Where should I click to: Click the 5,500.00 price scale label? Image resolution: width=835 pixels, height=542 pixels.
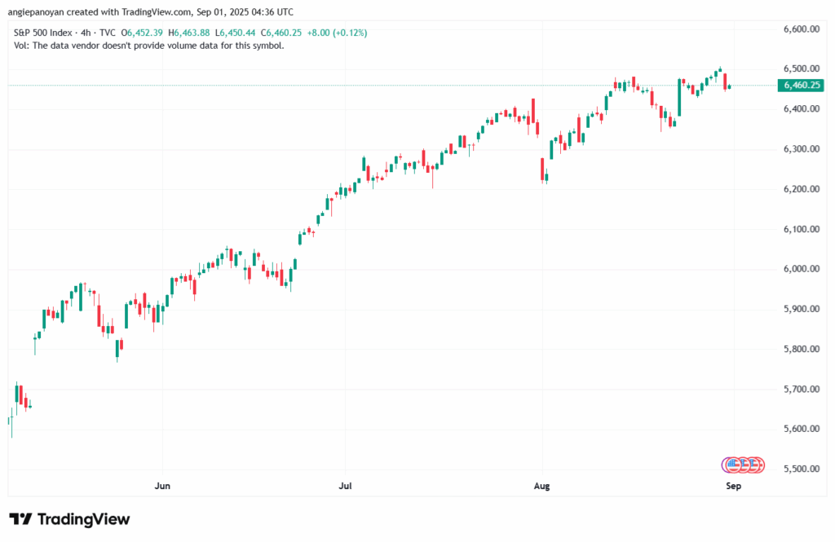click(800, 469)
